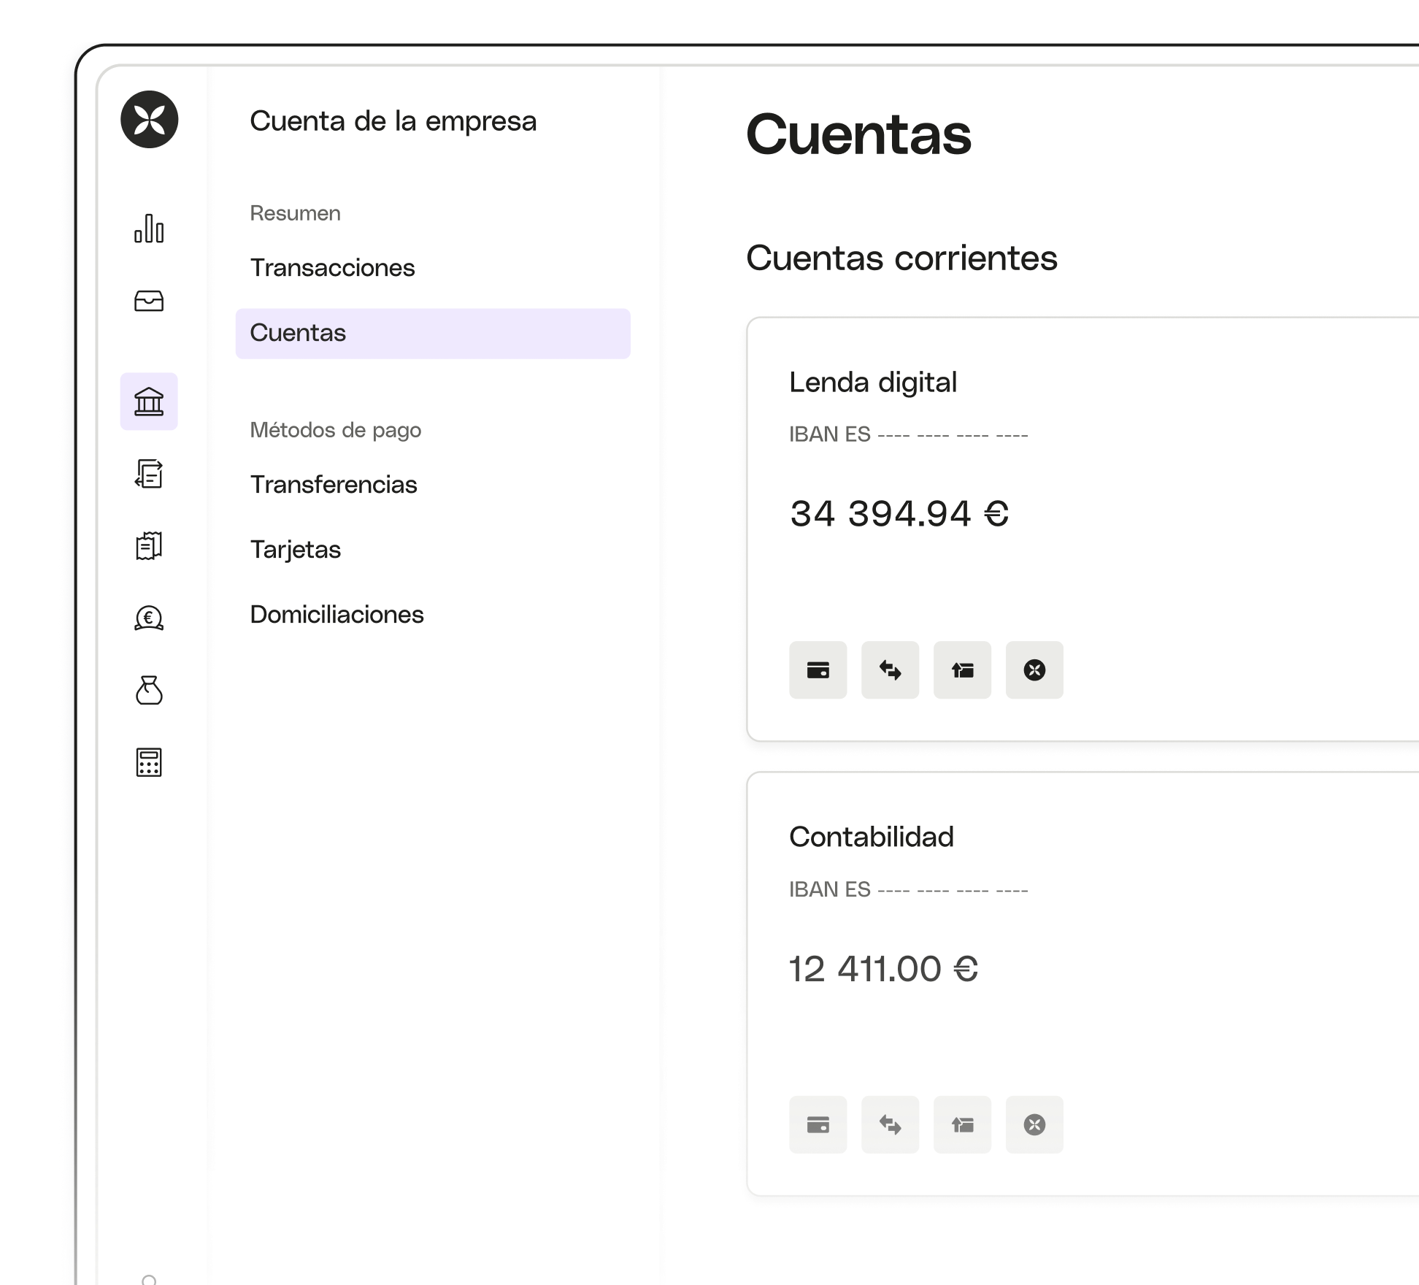Click the app logo at top of sidebar
The height and width of the screenshot is (1285, 1419).
[150, 119]
